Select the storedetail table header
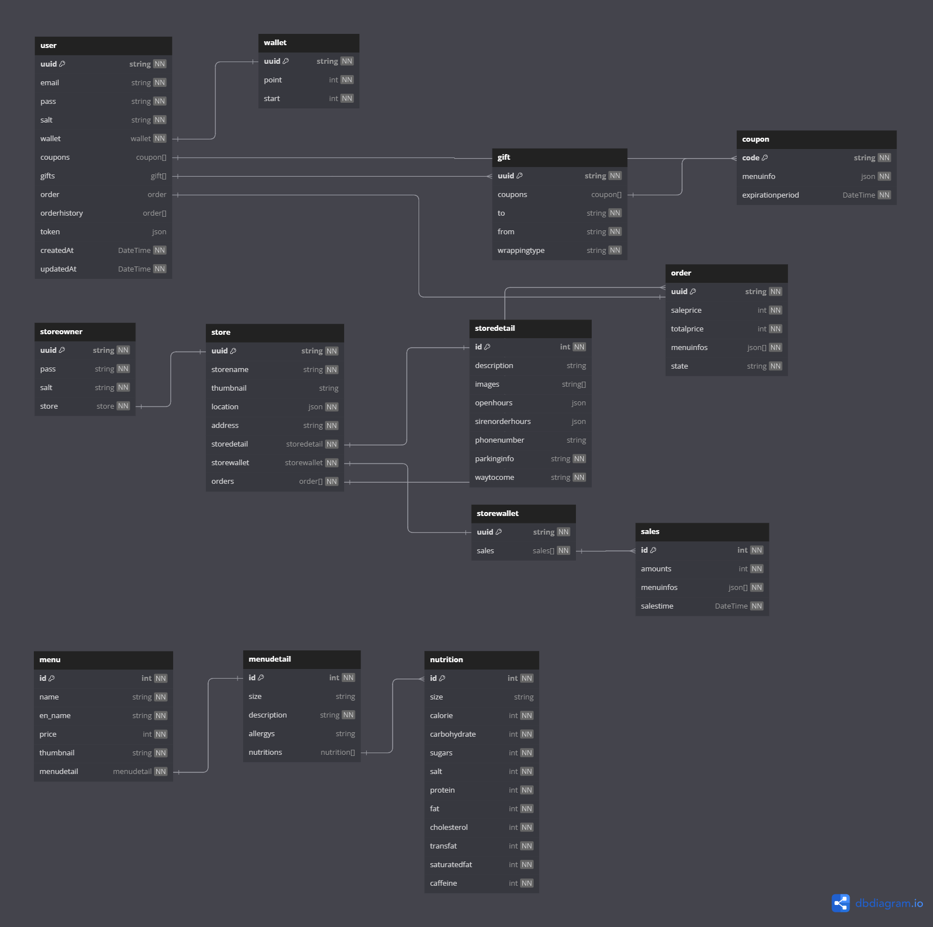This screenshot has width=933, height=927. [530, 329]
